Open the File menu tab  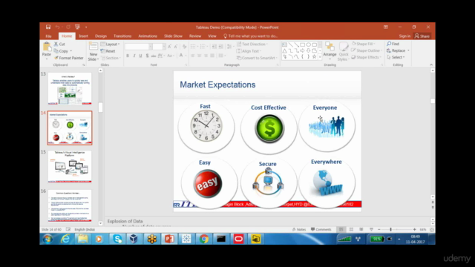(48, 36)
